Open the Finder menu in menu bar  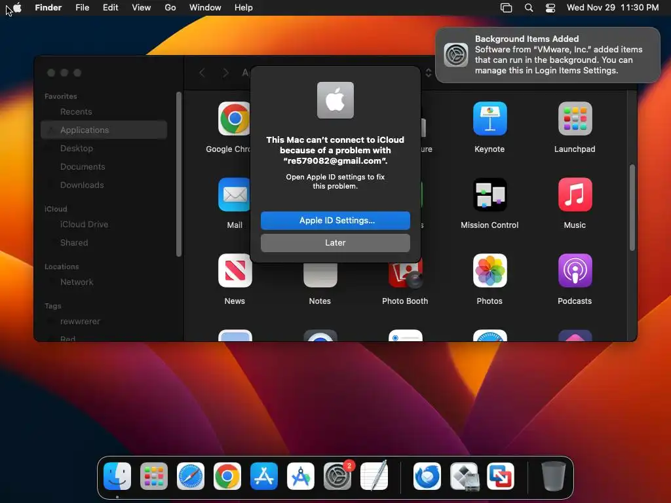click(48, 7)
